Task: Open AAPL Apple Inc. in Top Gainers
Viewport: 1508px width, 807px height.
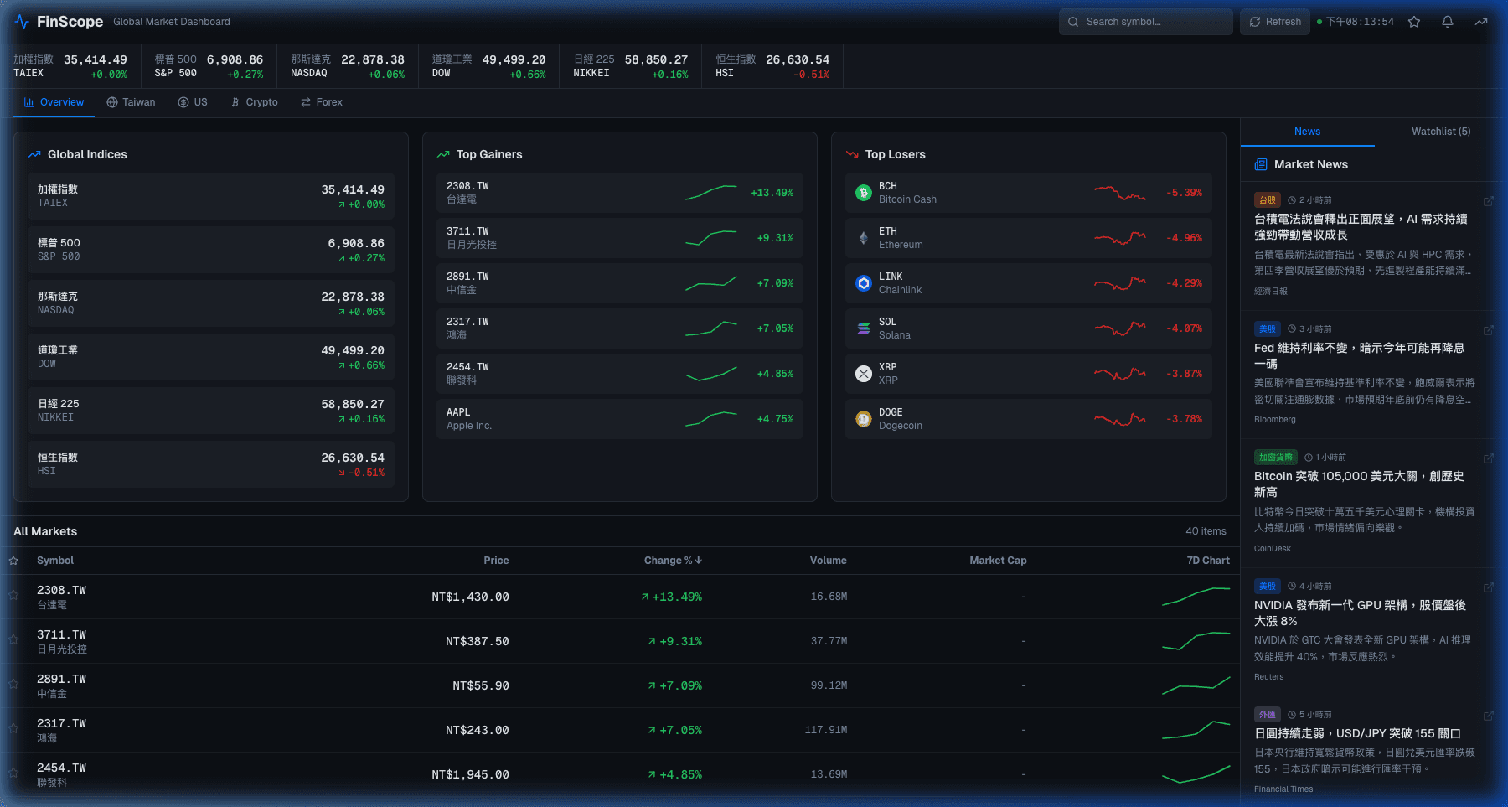Action: click(620, 419)
